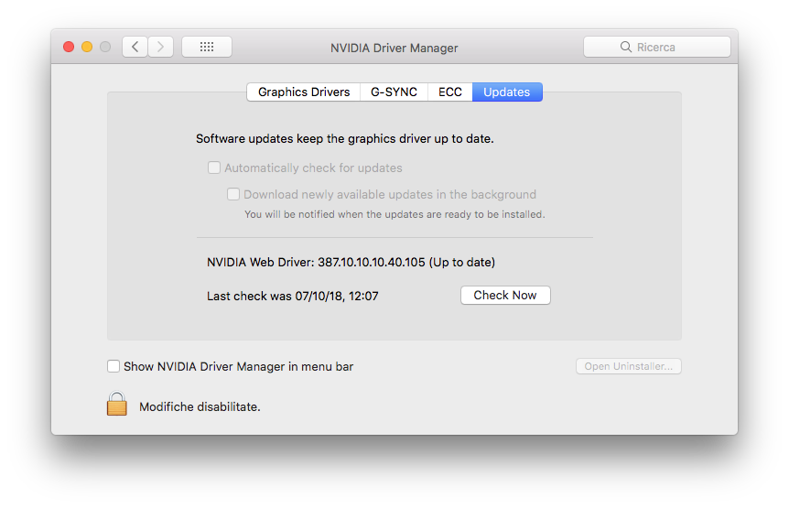Close the NVIDIA Driver Manager window
The height and width of the screenshot is (508, 789).
pyautogui.click(x=69, y=47)
